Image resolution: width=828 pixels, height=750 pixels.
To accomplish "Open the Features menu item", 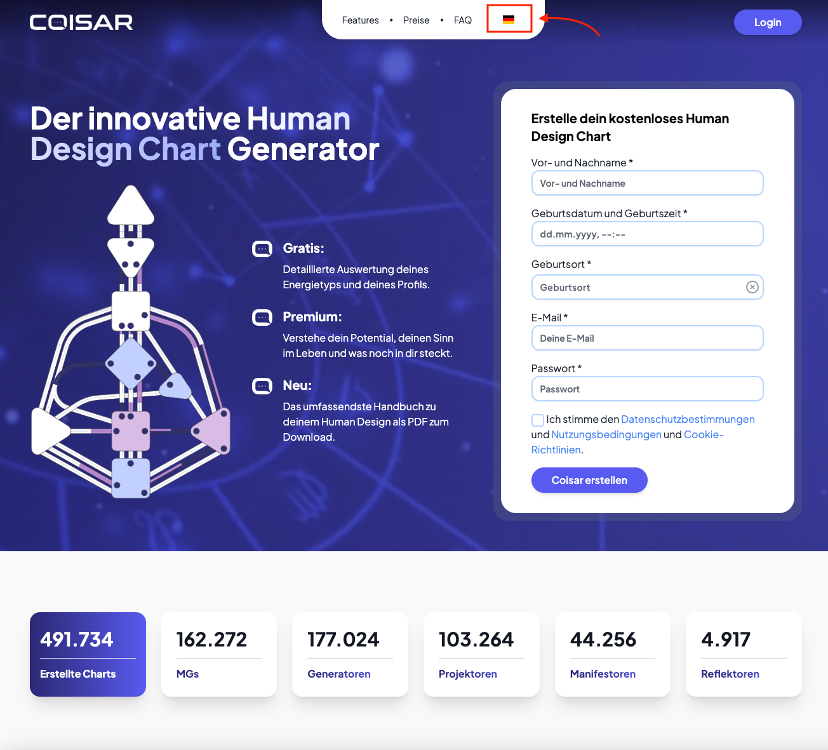I will (x=360, y=20).
